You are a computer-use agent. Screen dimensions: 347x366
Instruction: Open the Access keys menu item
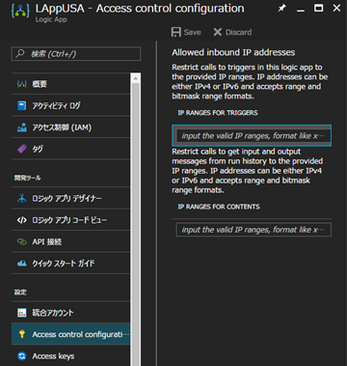click(x=70, y=356)
